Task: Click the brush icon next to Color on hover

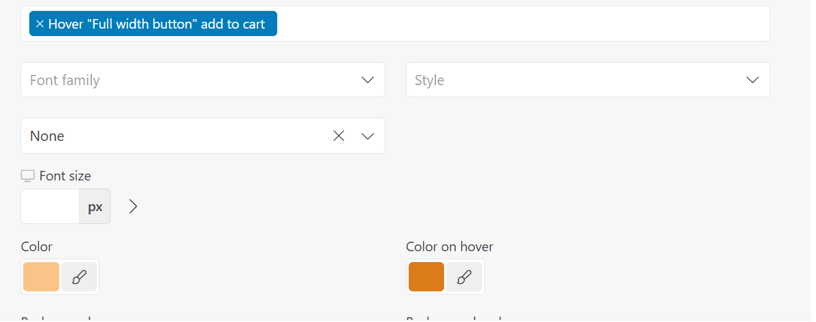Action: pyautogui.click(x=465, y=277)
